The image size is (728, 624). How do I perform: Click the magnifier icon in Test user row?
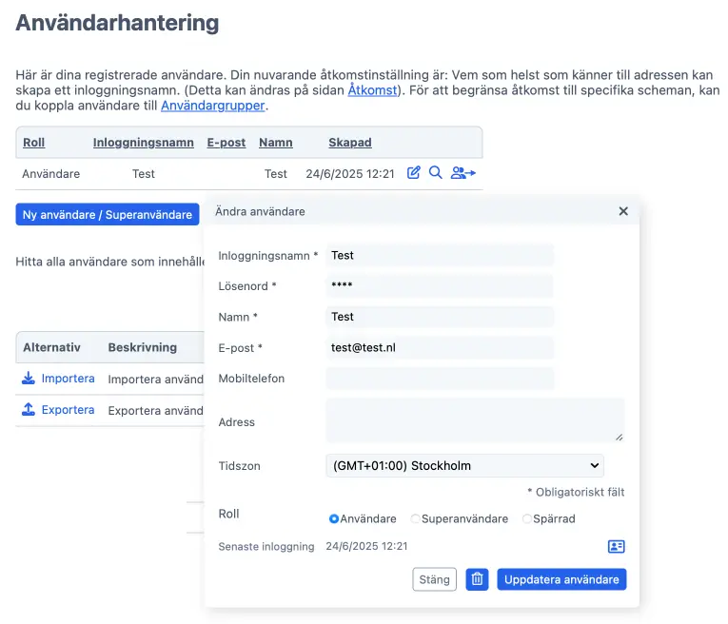[436, 172]
